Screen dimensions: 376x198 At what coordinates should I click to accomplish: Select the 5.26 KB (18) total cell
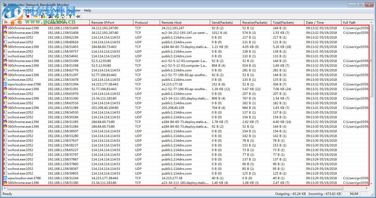pyautogui.click(x=282, y=47)
